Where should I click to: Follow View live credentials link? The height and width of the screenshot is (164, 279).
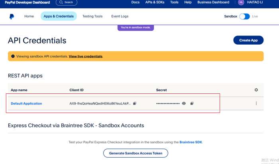(85, 56)
